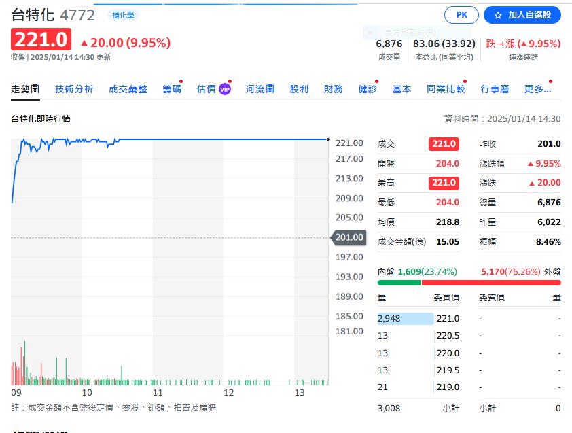Click the PK compare button
The width and height of the screenshot is (572, 433).
[461, 15]
